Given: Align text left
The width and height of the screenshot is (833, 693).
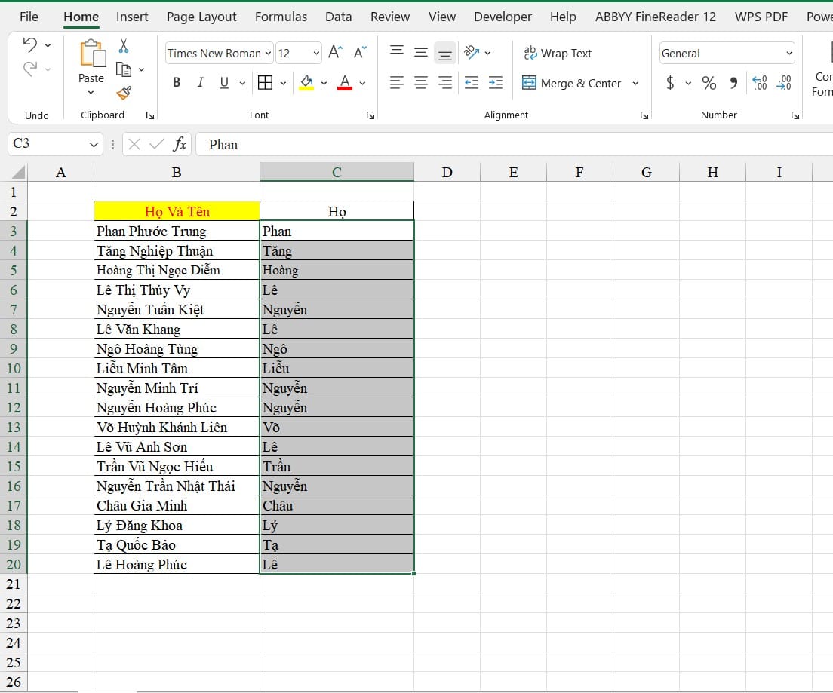Looking at the screenshot, I should coord(397,82).
